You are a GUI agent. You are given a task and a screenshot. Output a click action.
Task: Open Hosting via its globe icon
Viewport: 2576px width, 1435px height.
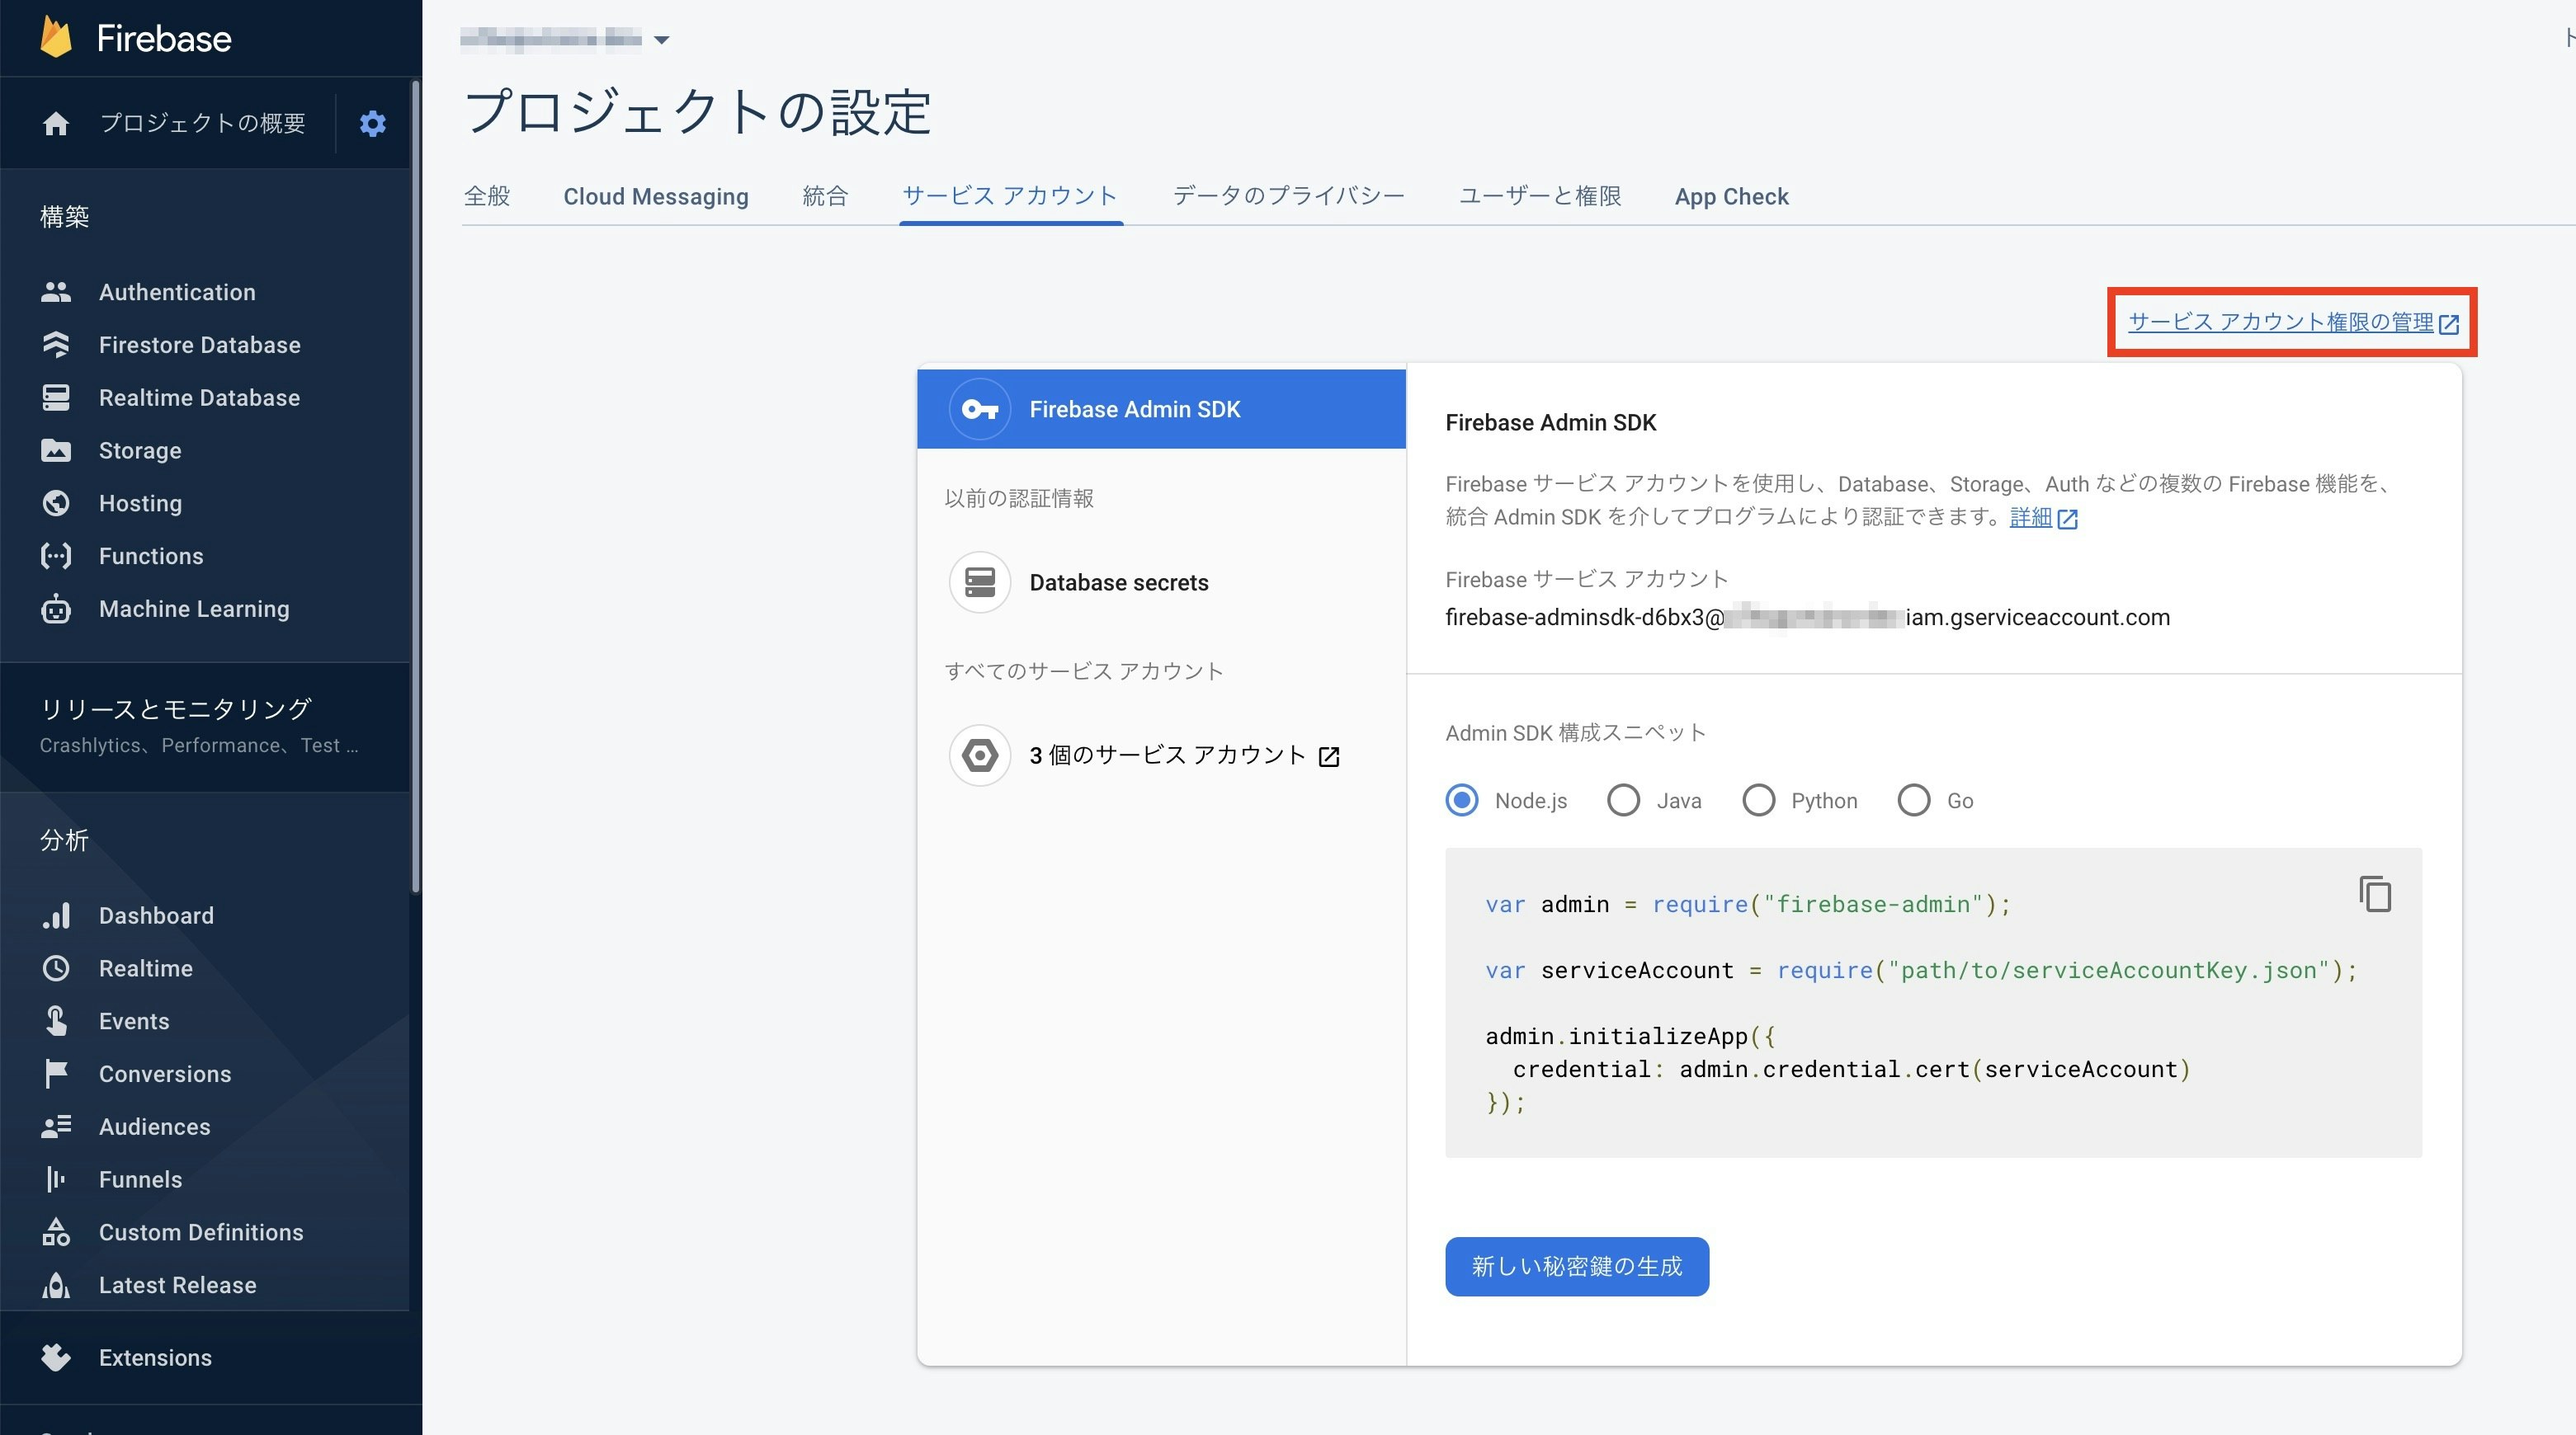(56, 502)
